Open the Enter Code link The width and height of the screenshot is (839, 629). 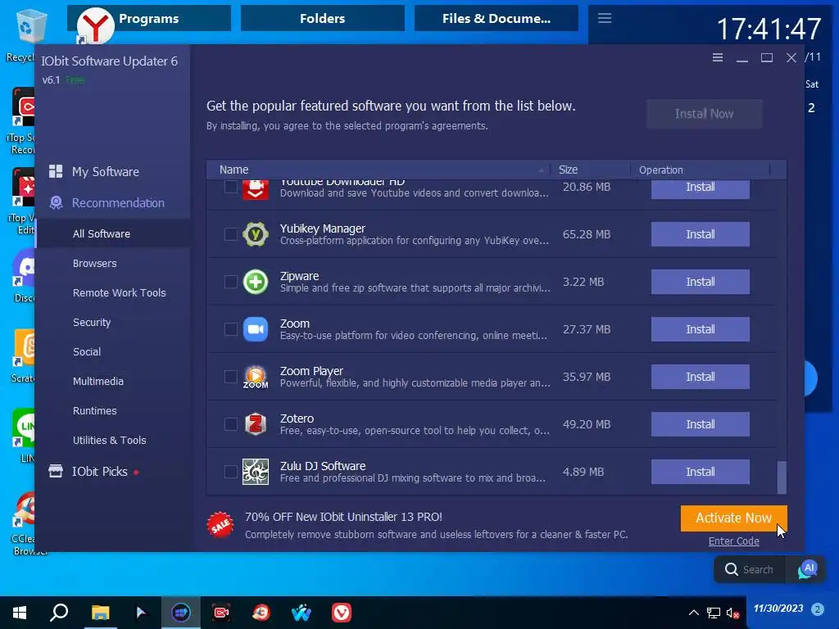(733, 541)
